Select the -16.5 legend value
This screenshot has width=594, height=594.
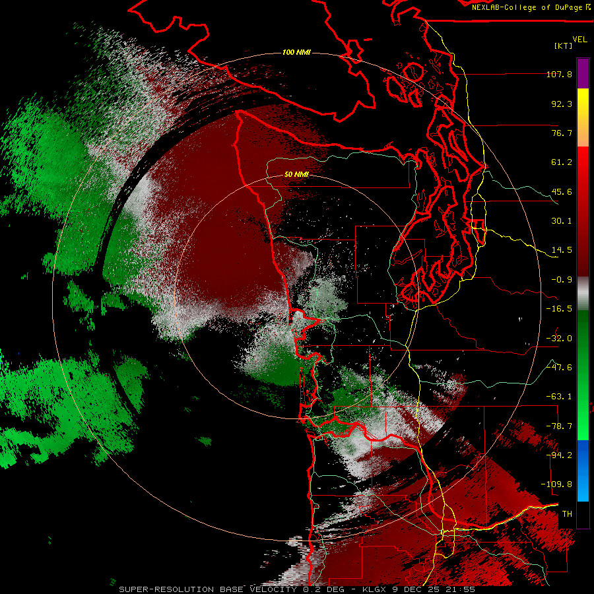pyautogui.click(x=559, y=309)
